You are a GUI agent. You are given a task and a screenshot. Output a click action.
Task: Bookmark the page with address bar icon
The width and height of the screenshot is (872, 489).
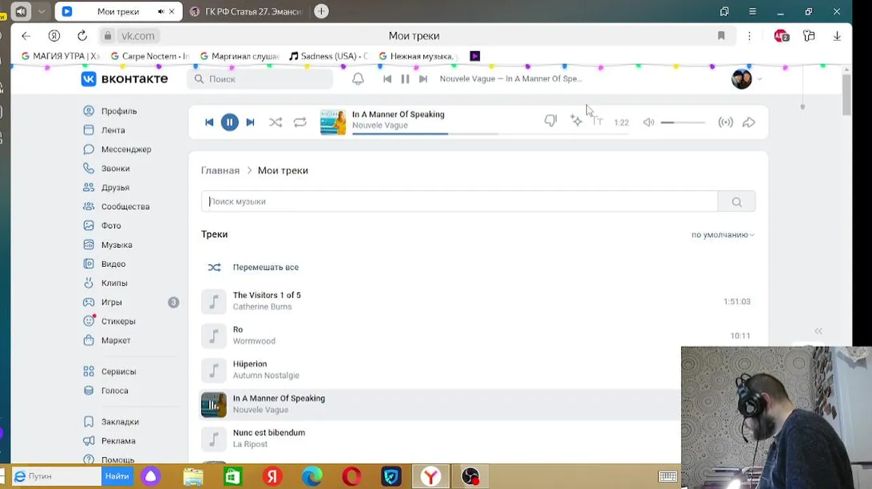click(x=721, y=36)
